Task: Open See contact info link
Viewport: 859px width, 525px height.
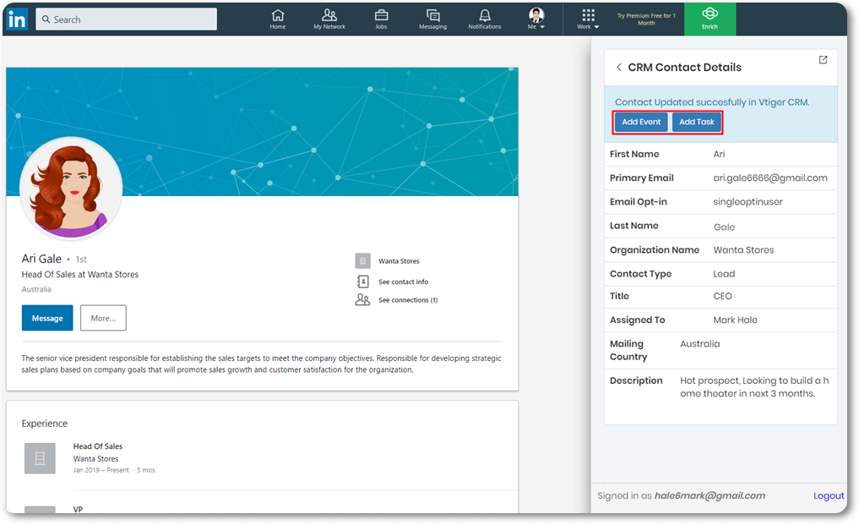Action: [x=403, y=282]
